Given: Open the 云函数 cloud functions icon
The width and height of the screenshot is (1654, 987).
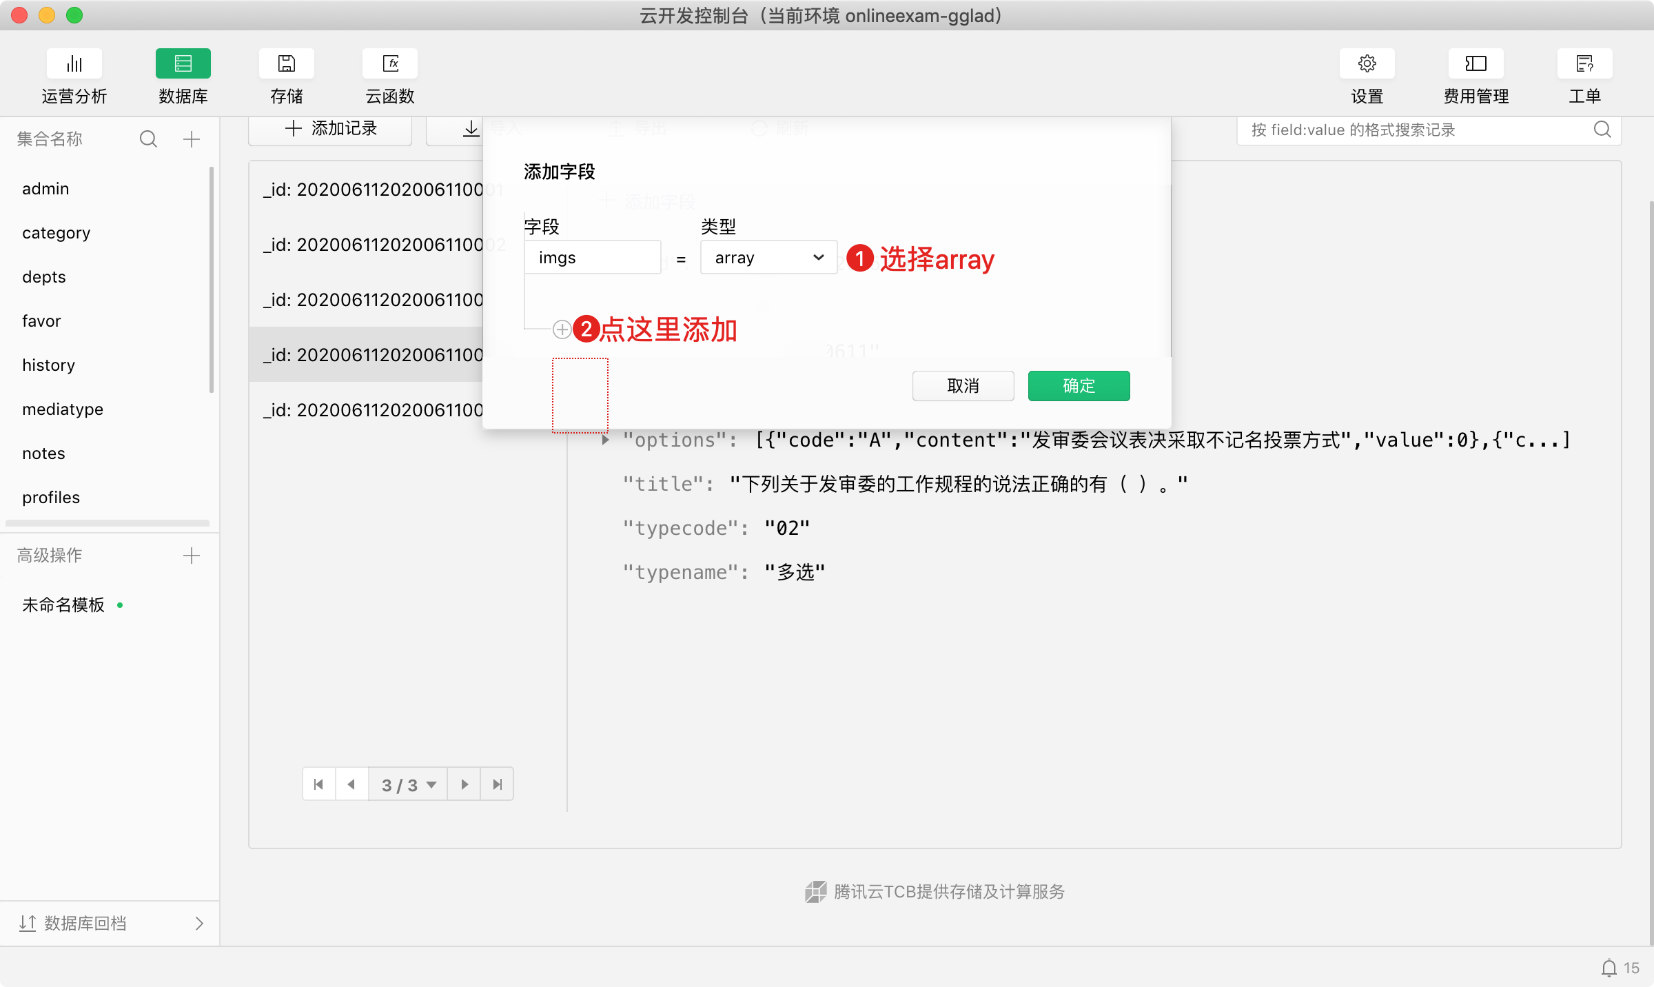Looking at the screenshot, I should point(390,64).
